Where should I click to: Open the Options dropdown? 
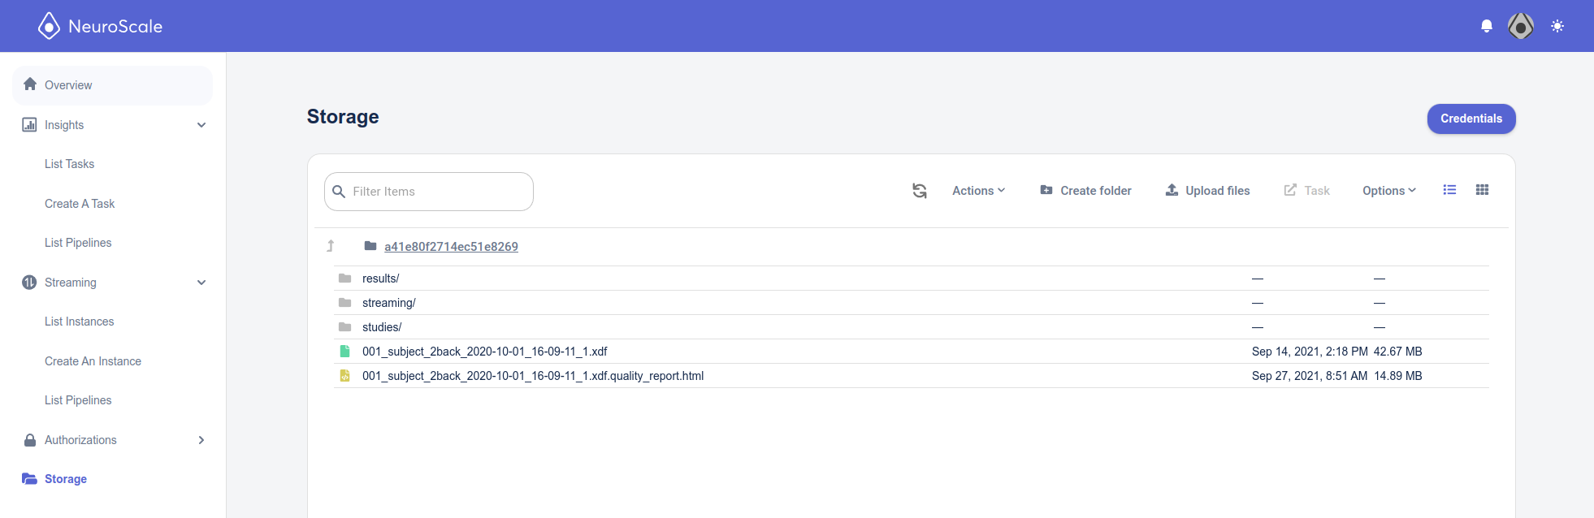[x=1389, y=191]
